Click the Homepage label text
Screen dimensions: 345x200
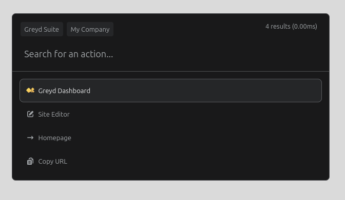55,138
